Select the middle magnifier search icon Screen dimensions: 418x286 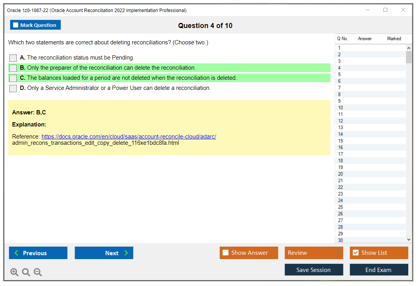(26, 272)
